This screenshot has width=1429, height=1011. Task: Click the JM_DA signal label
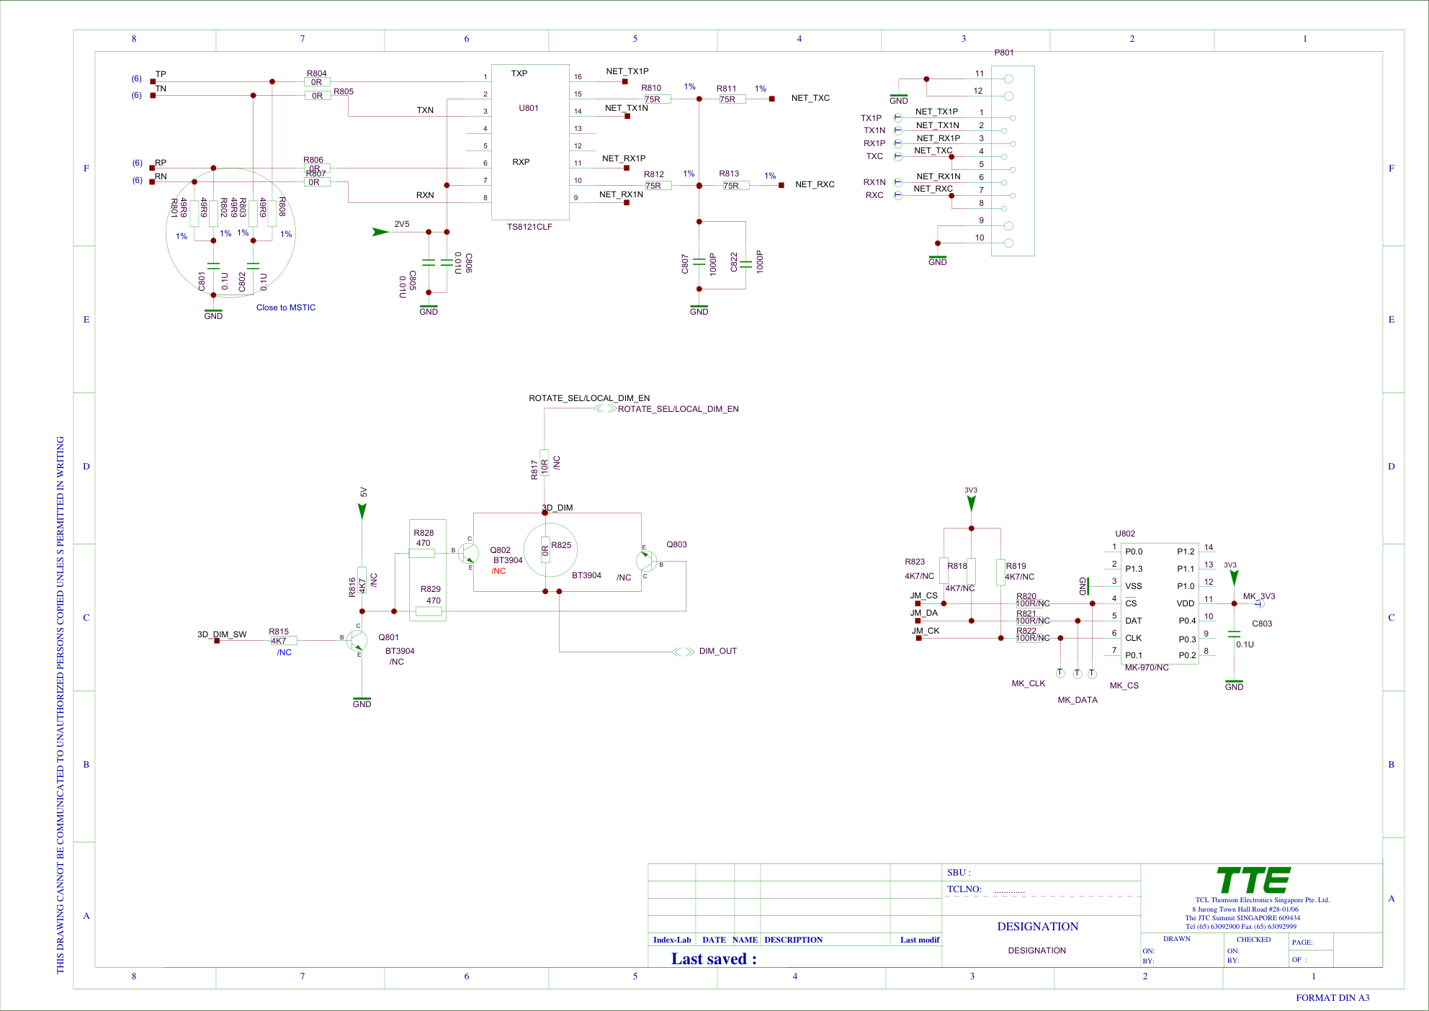(924, 613)
